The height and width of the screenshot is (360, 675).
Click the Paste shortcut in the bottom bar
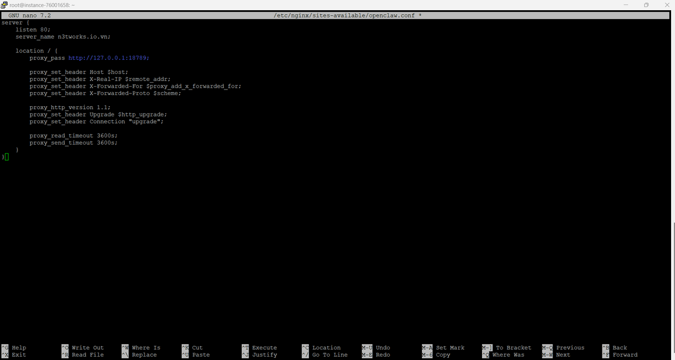pyautogui.click(x=201, y=355)
